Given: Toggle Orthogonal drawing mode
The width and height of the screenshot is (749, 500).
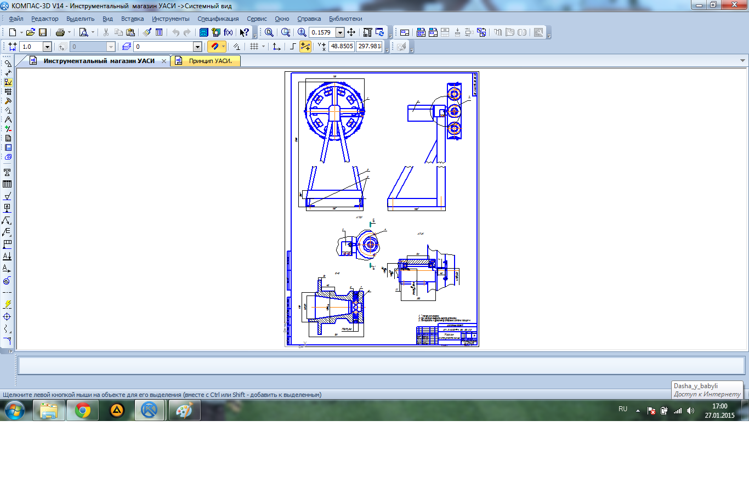Looking at the screenshot, I should coord(293,47).
